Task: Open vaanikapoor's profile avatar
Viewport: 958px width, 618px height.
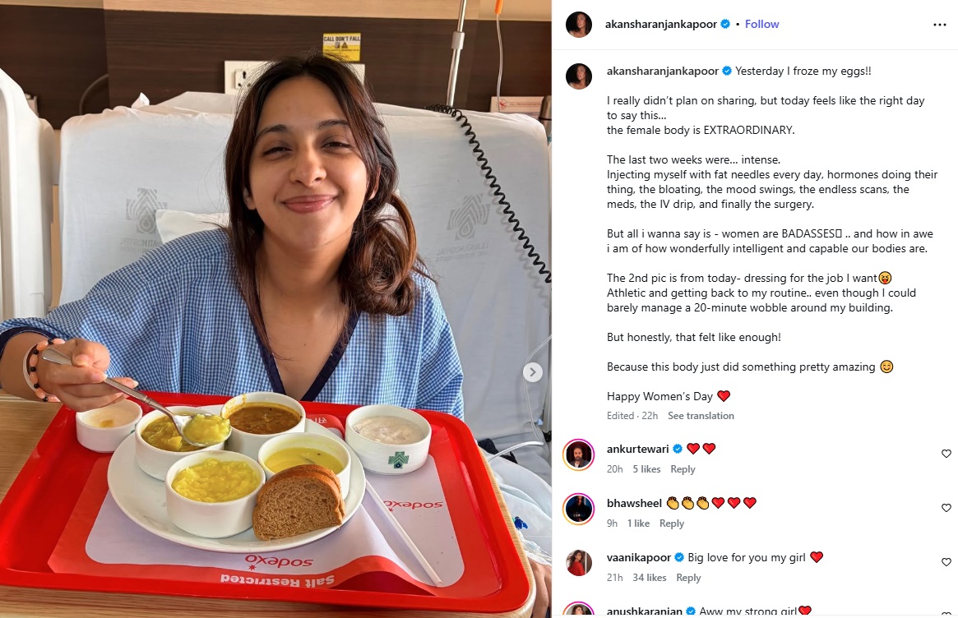Action: click(579, 562)
